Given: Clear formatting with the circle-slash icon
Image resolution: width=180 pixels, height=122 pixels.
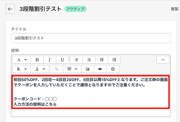Looking at the screenshot, I should 113,69.
